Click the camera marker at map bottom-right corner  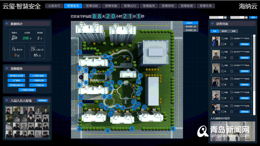[173, 129]
